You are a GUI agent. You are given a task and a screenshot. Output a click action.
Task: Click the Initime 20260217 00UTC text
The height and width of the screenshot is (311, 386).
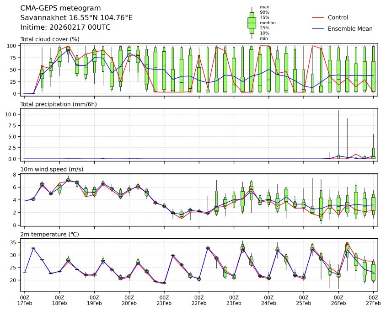click(65, 27)
